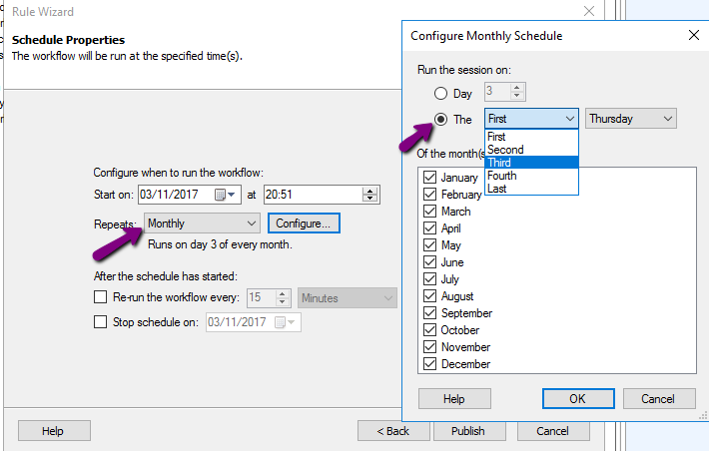
Task: Open the Thursday weekday dropdown
Action: point(631,119)
